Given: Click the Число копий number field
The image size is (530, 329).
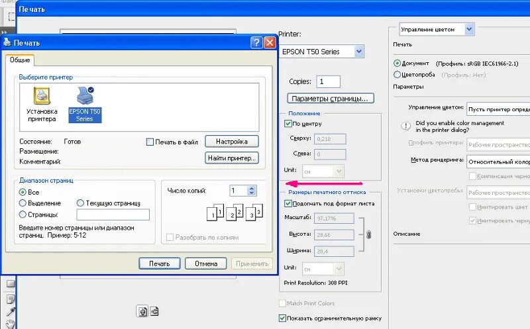Looking at the screenshot, I should (x=238, y=191).
